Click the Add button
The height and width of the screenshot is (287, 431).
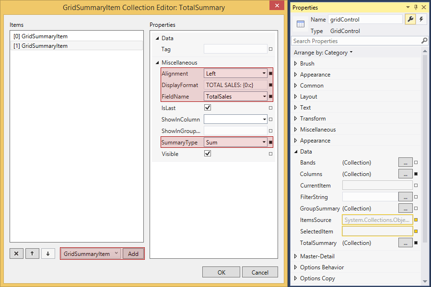[x=133, y=254]
